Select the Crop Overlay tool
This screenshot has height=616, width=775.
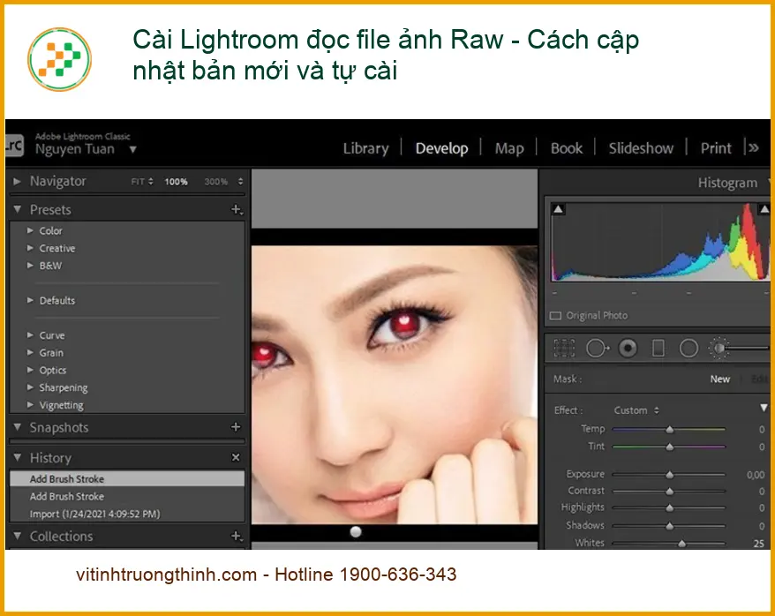(x=564, y=348)
